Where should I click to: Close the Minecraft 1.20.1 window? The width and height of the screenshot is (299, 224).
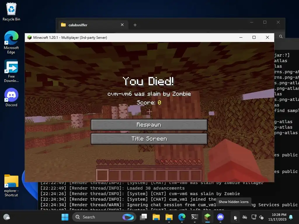pyautogui.click(x=267, y=38)
